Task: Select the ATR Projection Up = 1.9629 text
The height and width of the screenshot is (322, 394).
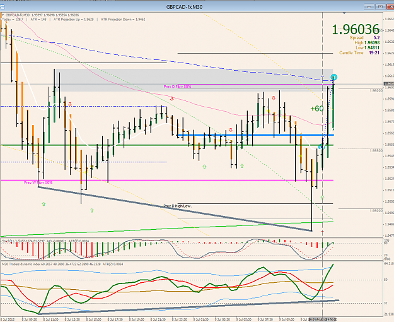Action: 73,20
